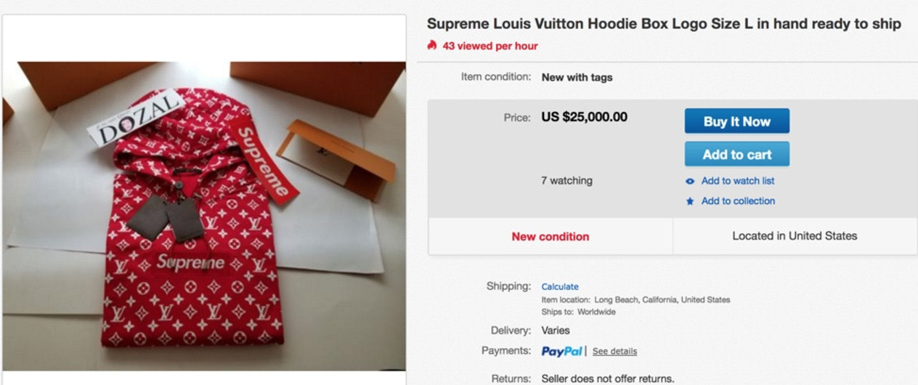This screenshot has width=918, height=385.
Task: Click the eye icon for the watch list
Action: tap(690, 181)
